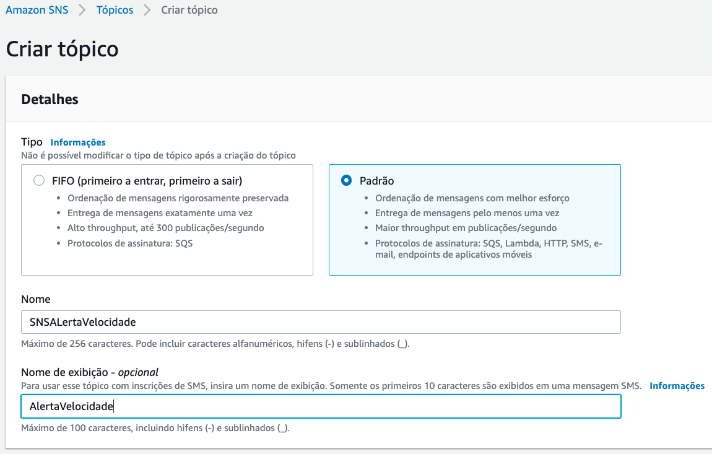Open Informações link beside display name description
712x454 pixels.
(677, 386)
